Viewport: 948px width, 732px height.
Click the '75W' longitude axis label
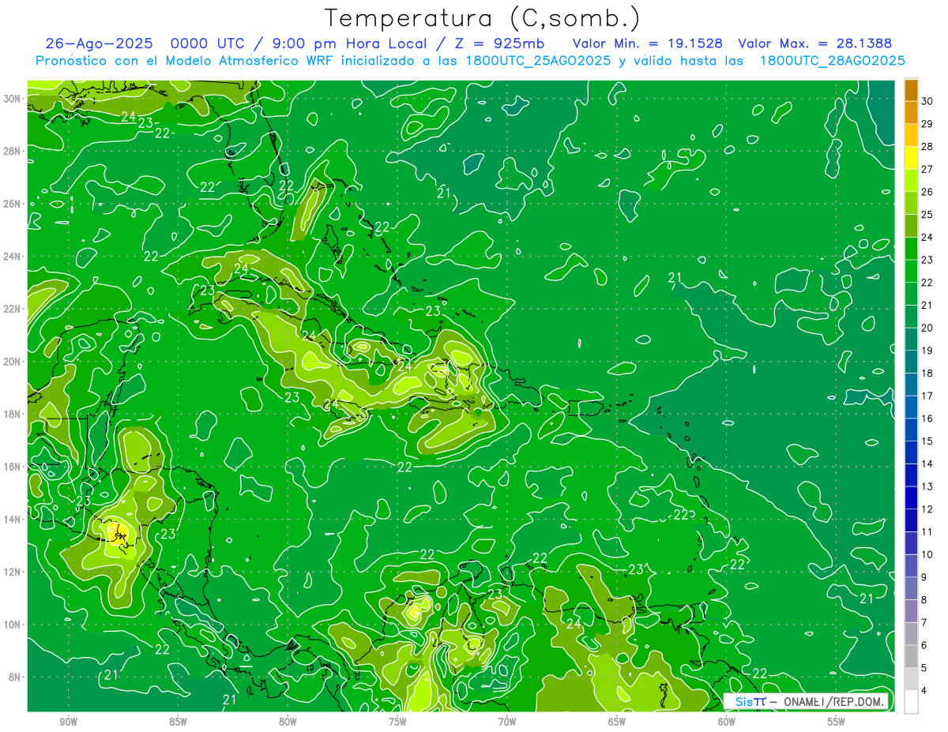coord(397,722)
